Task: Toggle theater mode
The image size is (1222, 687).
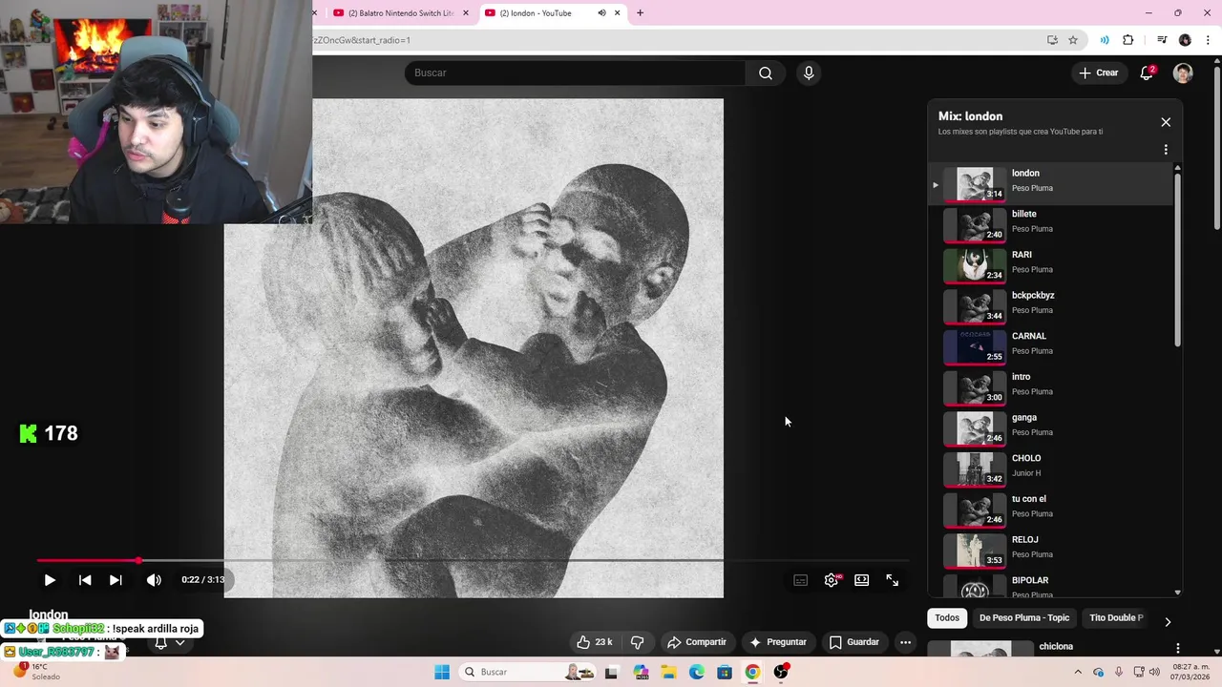Action: pyautogui.click(x=862, y=580)
